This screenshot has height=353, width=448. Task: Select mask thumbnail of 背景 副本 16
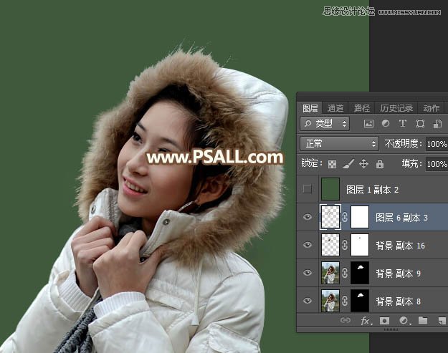point(359,245)
